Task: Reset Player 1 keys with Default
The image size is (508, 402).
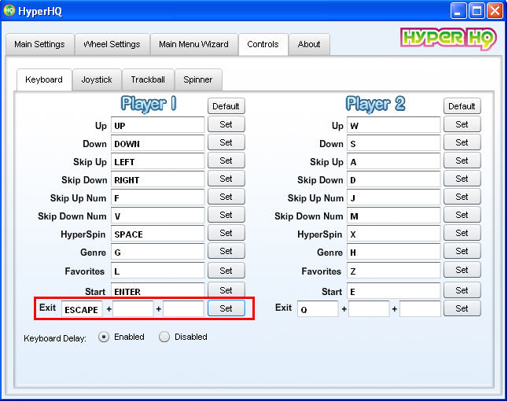Action: coord(226,106)
